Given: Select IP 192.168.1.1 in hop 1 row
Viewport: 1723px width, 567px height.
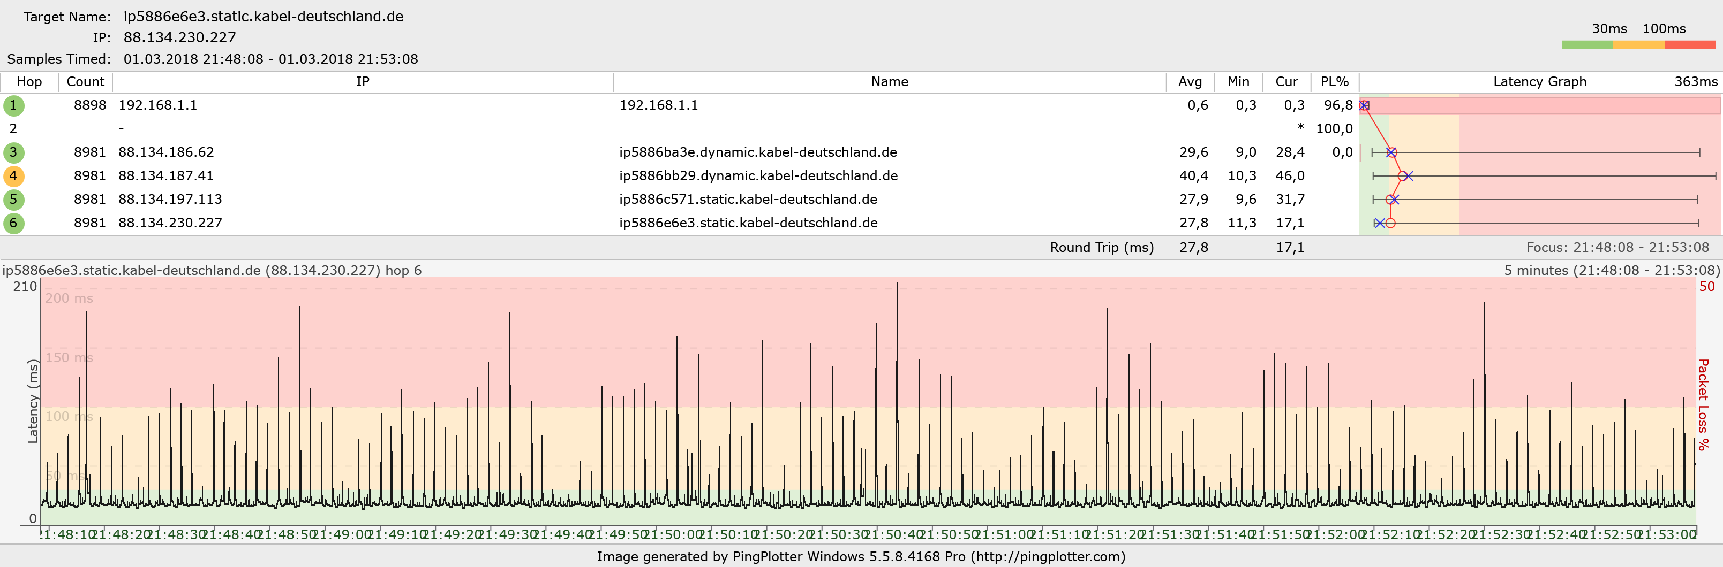Looking at the screenshot, I should tap(158, 105).
